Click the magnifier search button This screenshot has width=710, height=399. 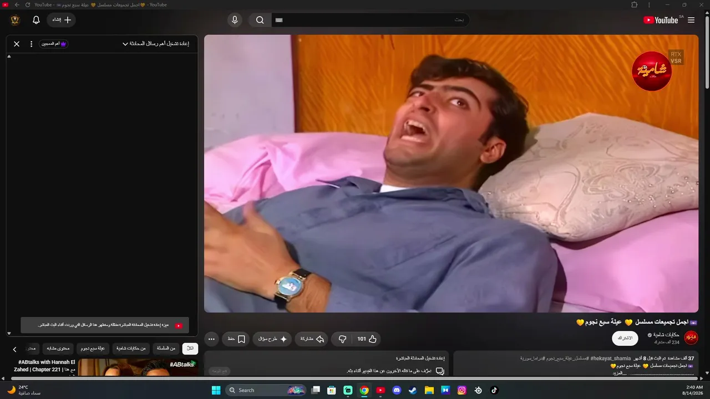coord(260,20)
